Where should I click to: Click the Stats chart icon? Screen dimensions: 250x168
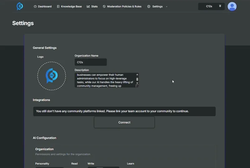[88, 7]
